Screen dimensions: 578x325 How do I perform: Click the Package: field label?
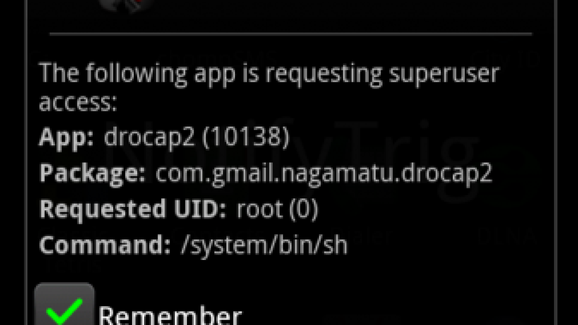(x=92, y=174)
